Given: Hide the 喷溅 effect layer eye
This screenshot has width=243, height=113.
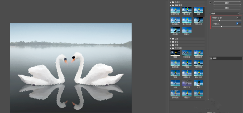Looking at the screenshot, I should (x=211, y=58).
